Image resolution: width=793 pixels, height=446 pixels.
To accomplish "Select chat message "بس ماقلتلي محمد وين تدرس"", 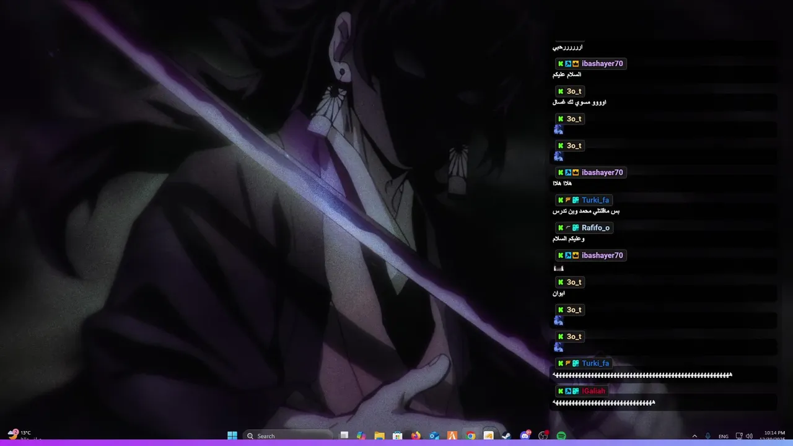I will coord(586,211).
